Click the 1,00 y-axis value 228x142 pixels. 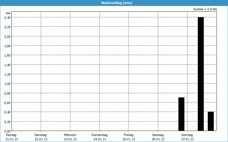tap(7, 83)
